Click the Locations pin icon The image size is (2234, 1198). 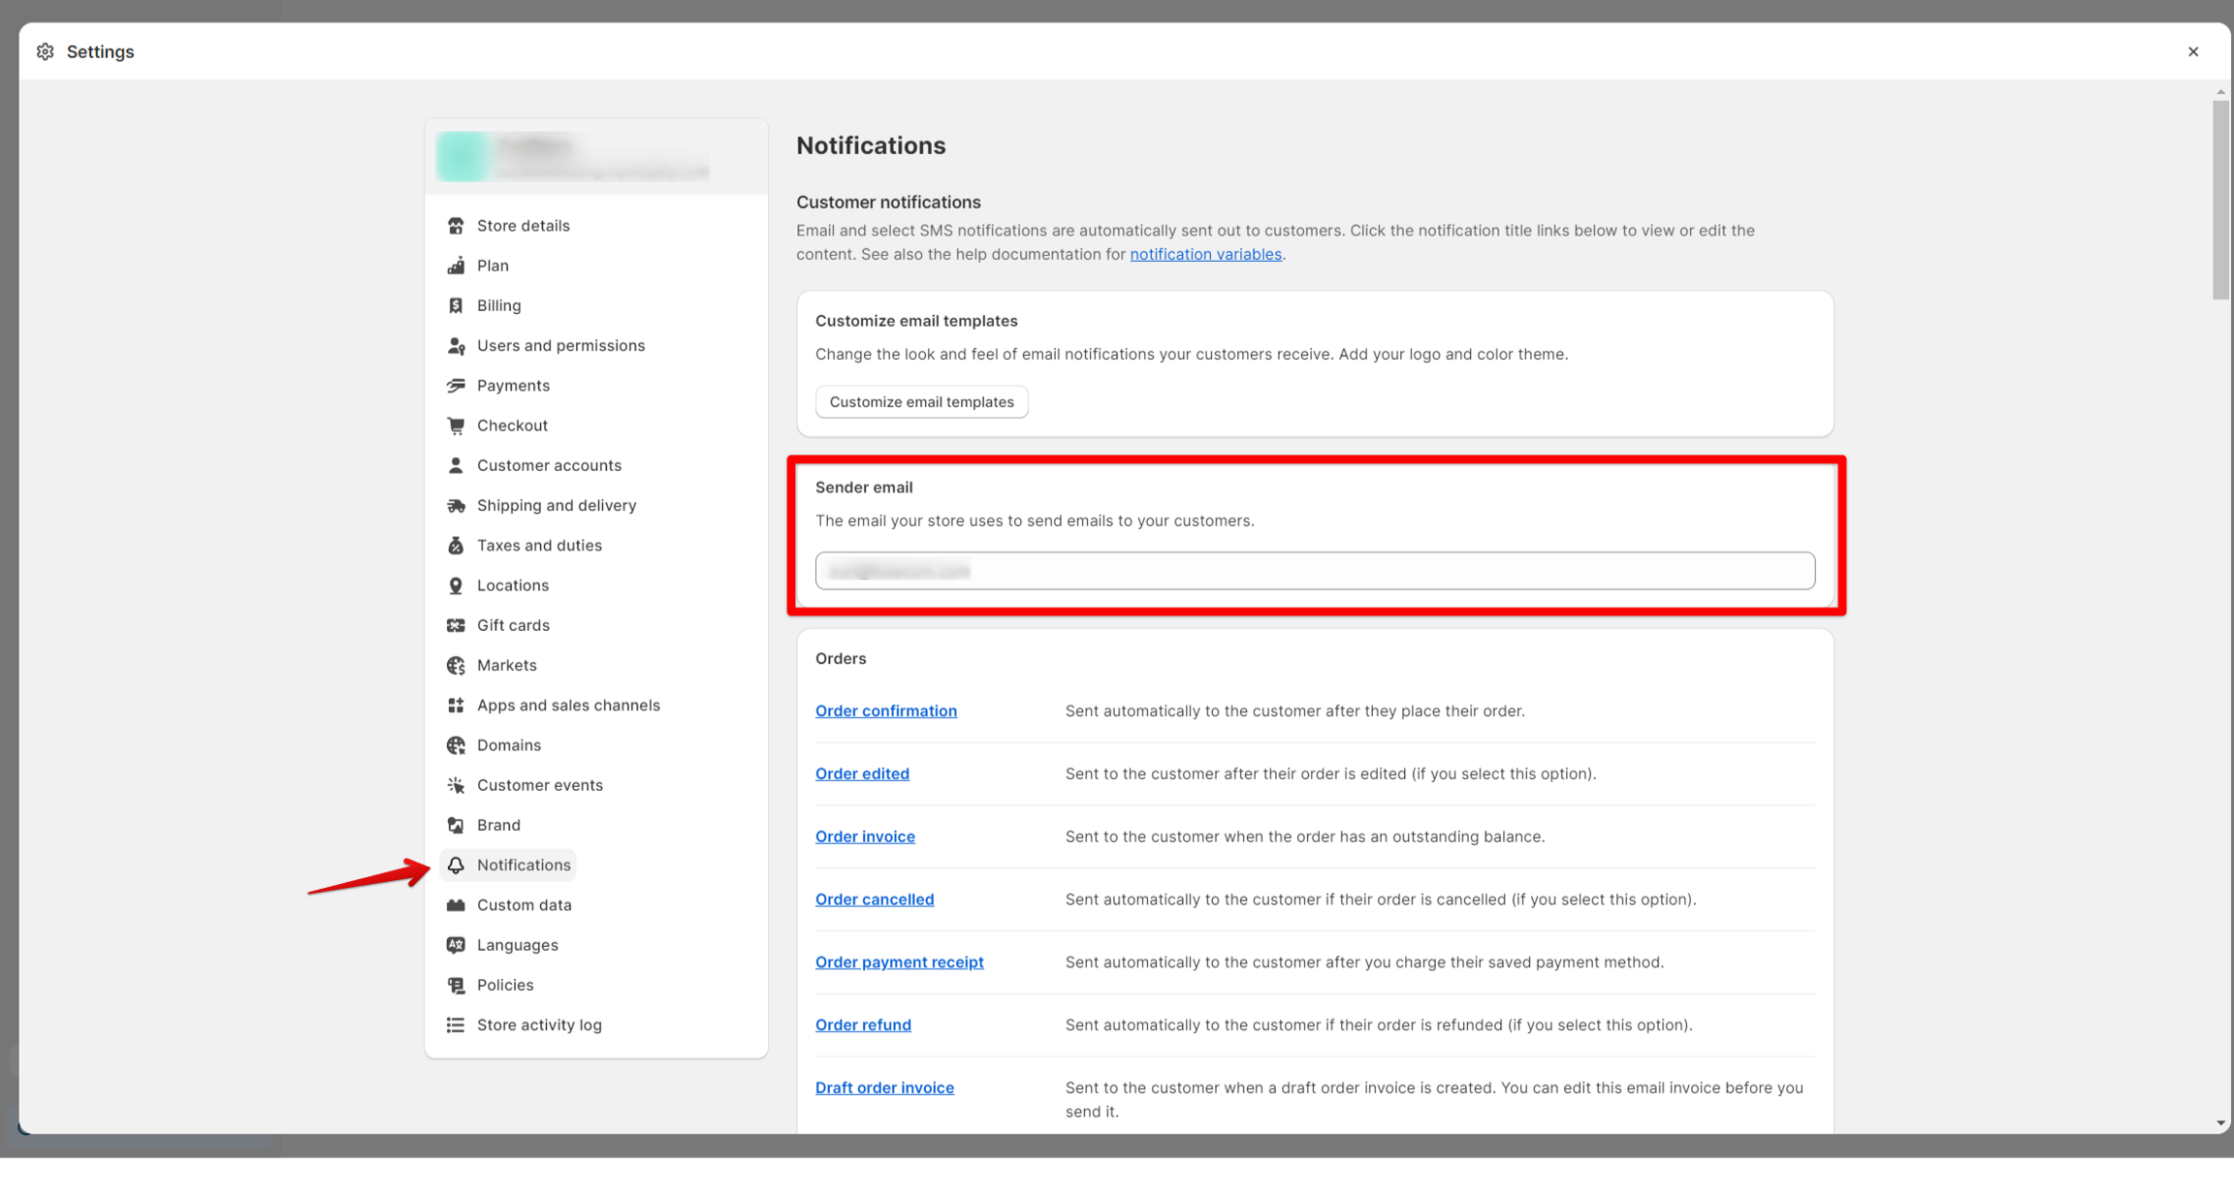[456, 585]
